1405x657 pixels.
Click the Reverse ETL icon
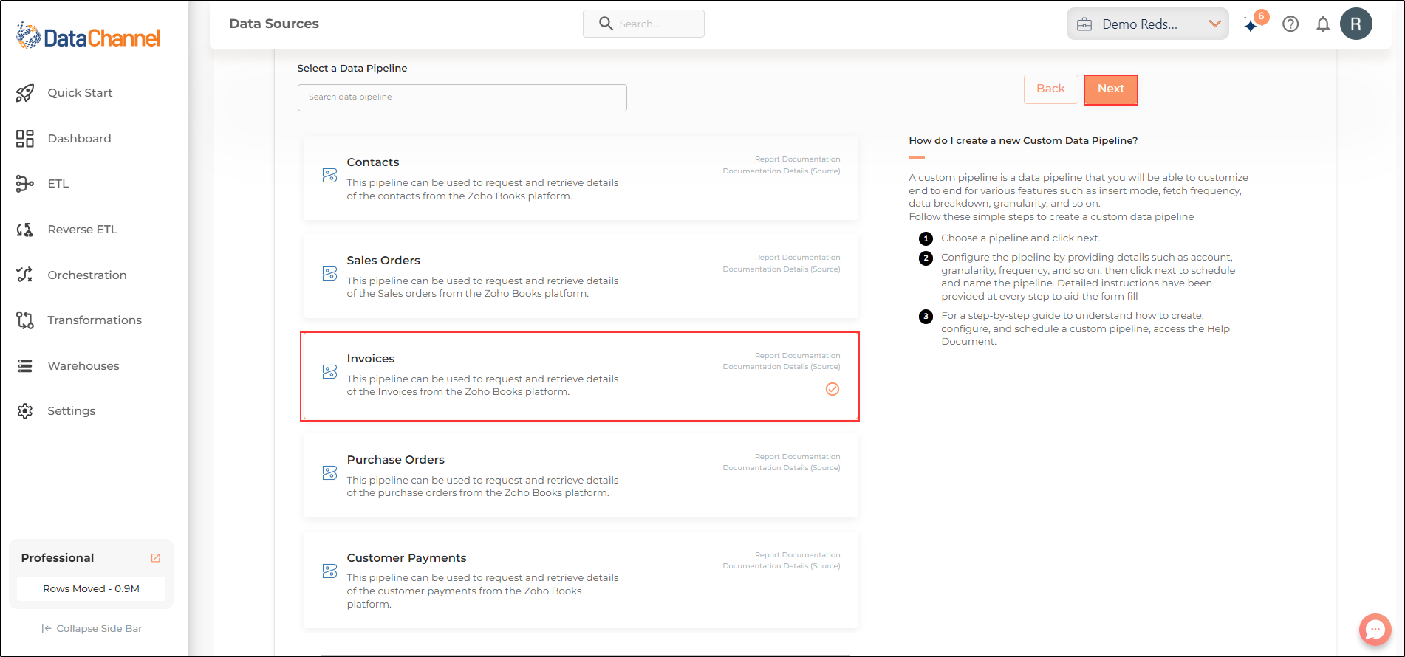(x=25, y=230)
